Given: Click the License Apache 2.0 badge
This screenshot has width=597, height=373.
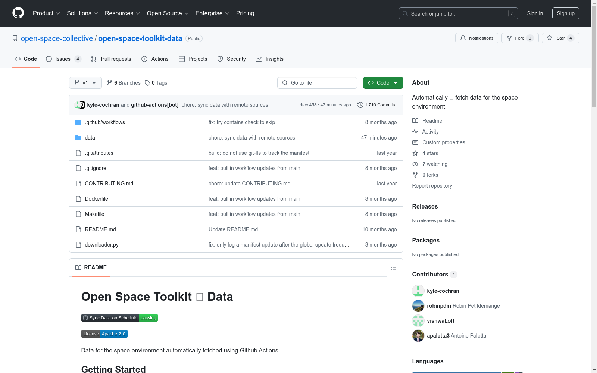Looking at the screenshot, I should (x=104, y=334).
